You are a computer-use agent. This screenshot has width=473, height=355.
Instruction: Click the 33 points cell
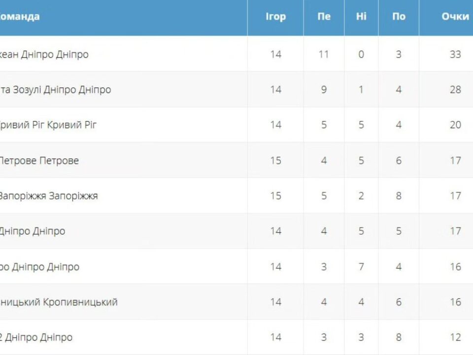[x=455, y=54]
